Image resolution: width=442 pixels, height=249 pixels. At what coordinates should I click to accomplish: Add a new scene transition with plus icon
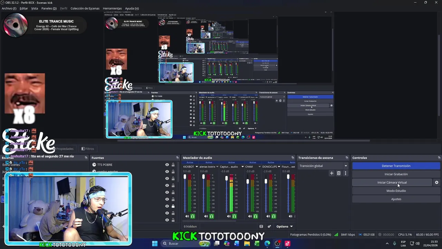(331, 173)
